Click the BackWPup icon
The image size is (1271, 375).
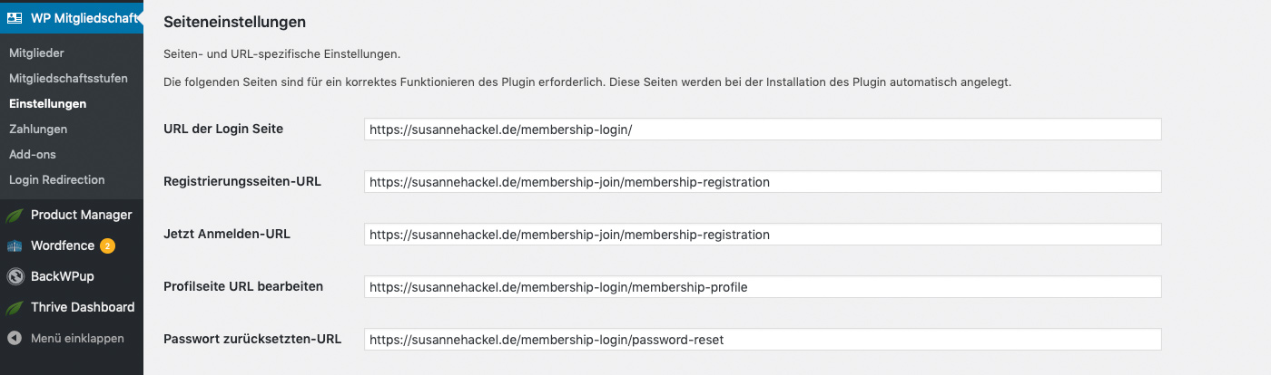pos(15,276)
